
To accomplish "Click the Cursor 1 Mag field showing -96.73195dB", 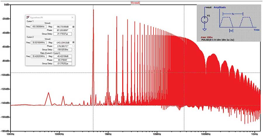I will 62,26.
